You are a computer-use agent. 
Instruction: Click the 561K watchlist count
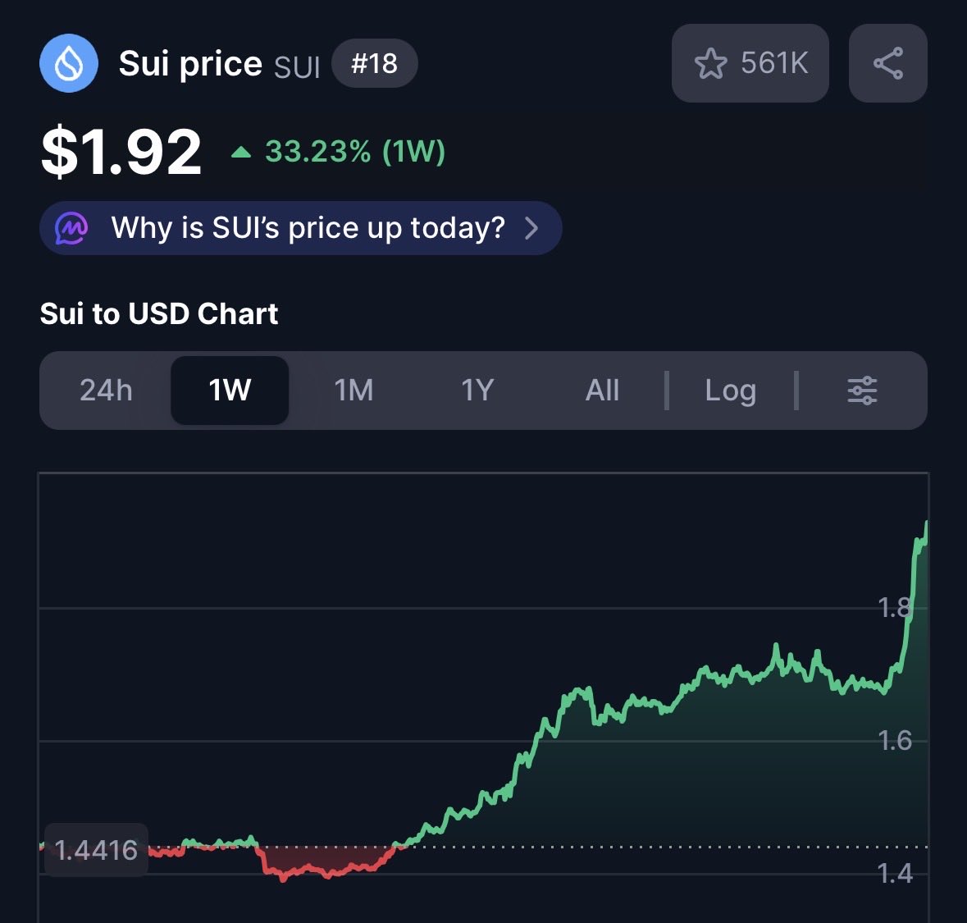coord(774,63)
